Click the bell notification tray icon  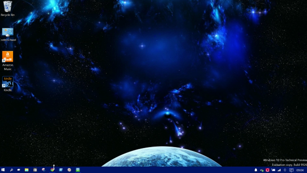click(256, 170)
